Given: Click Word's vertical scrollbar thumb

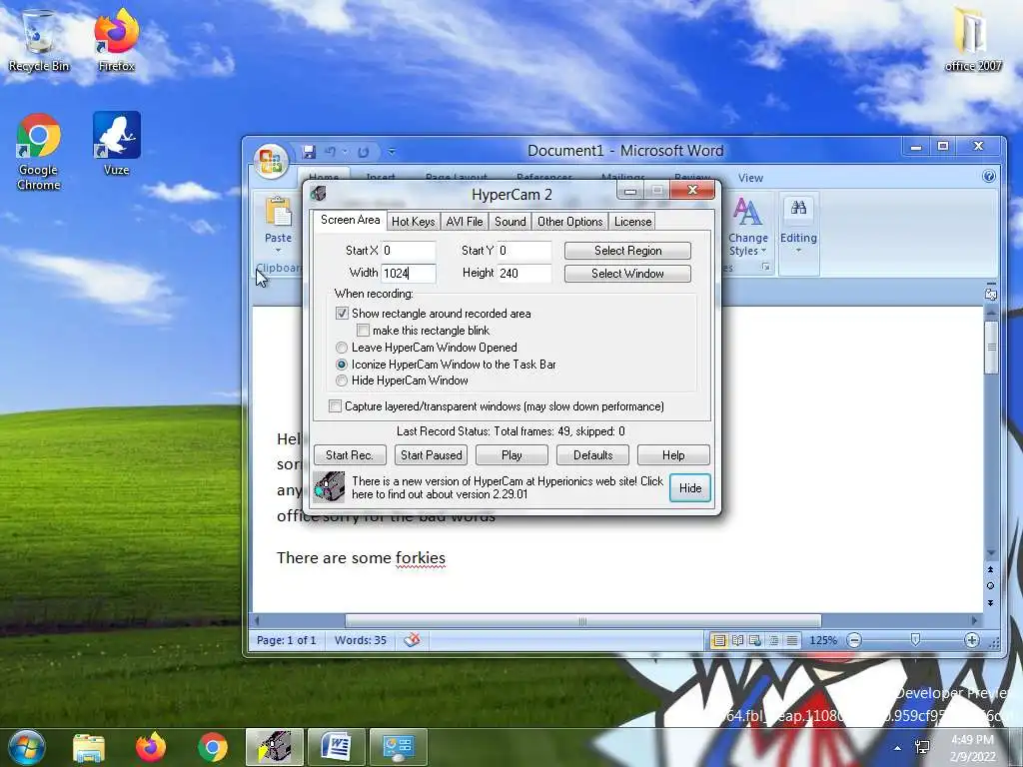Looking at the screenshot, I should pos(991,347).
